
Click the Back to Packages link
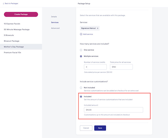tap(12, 3)
